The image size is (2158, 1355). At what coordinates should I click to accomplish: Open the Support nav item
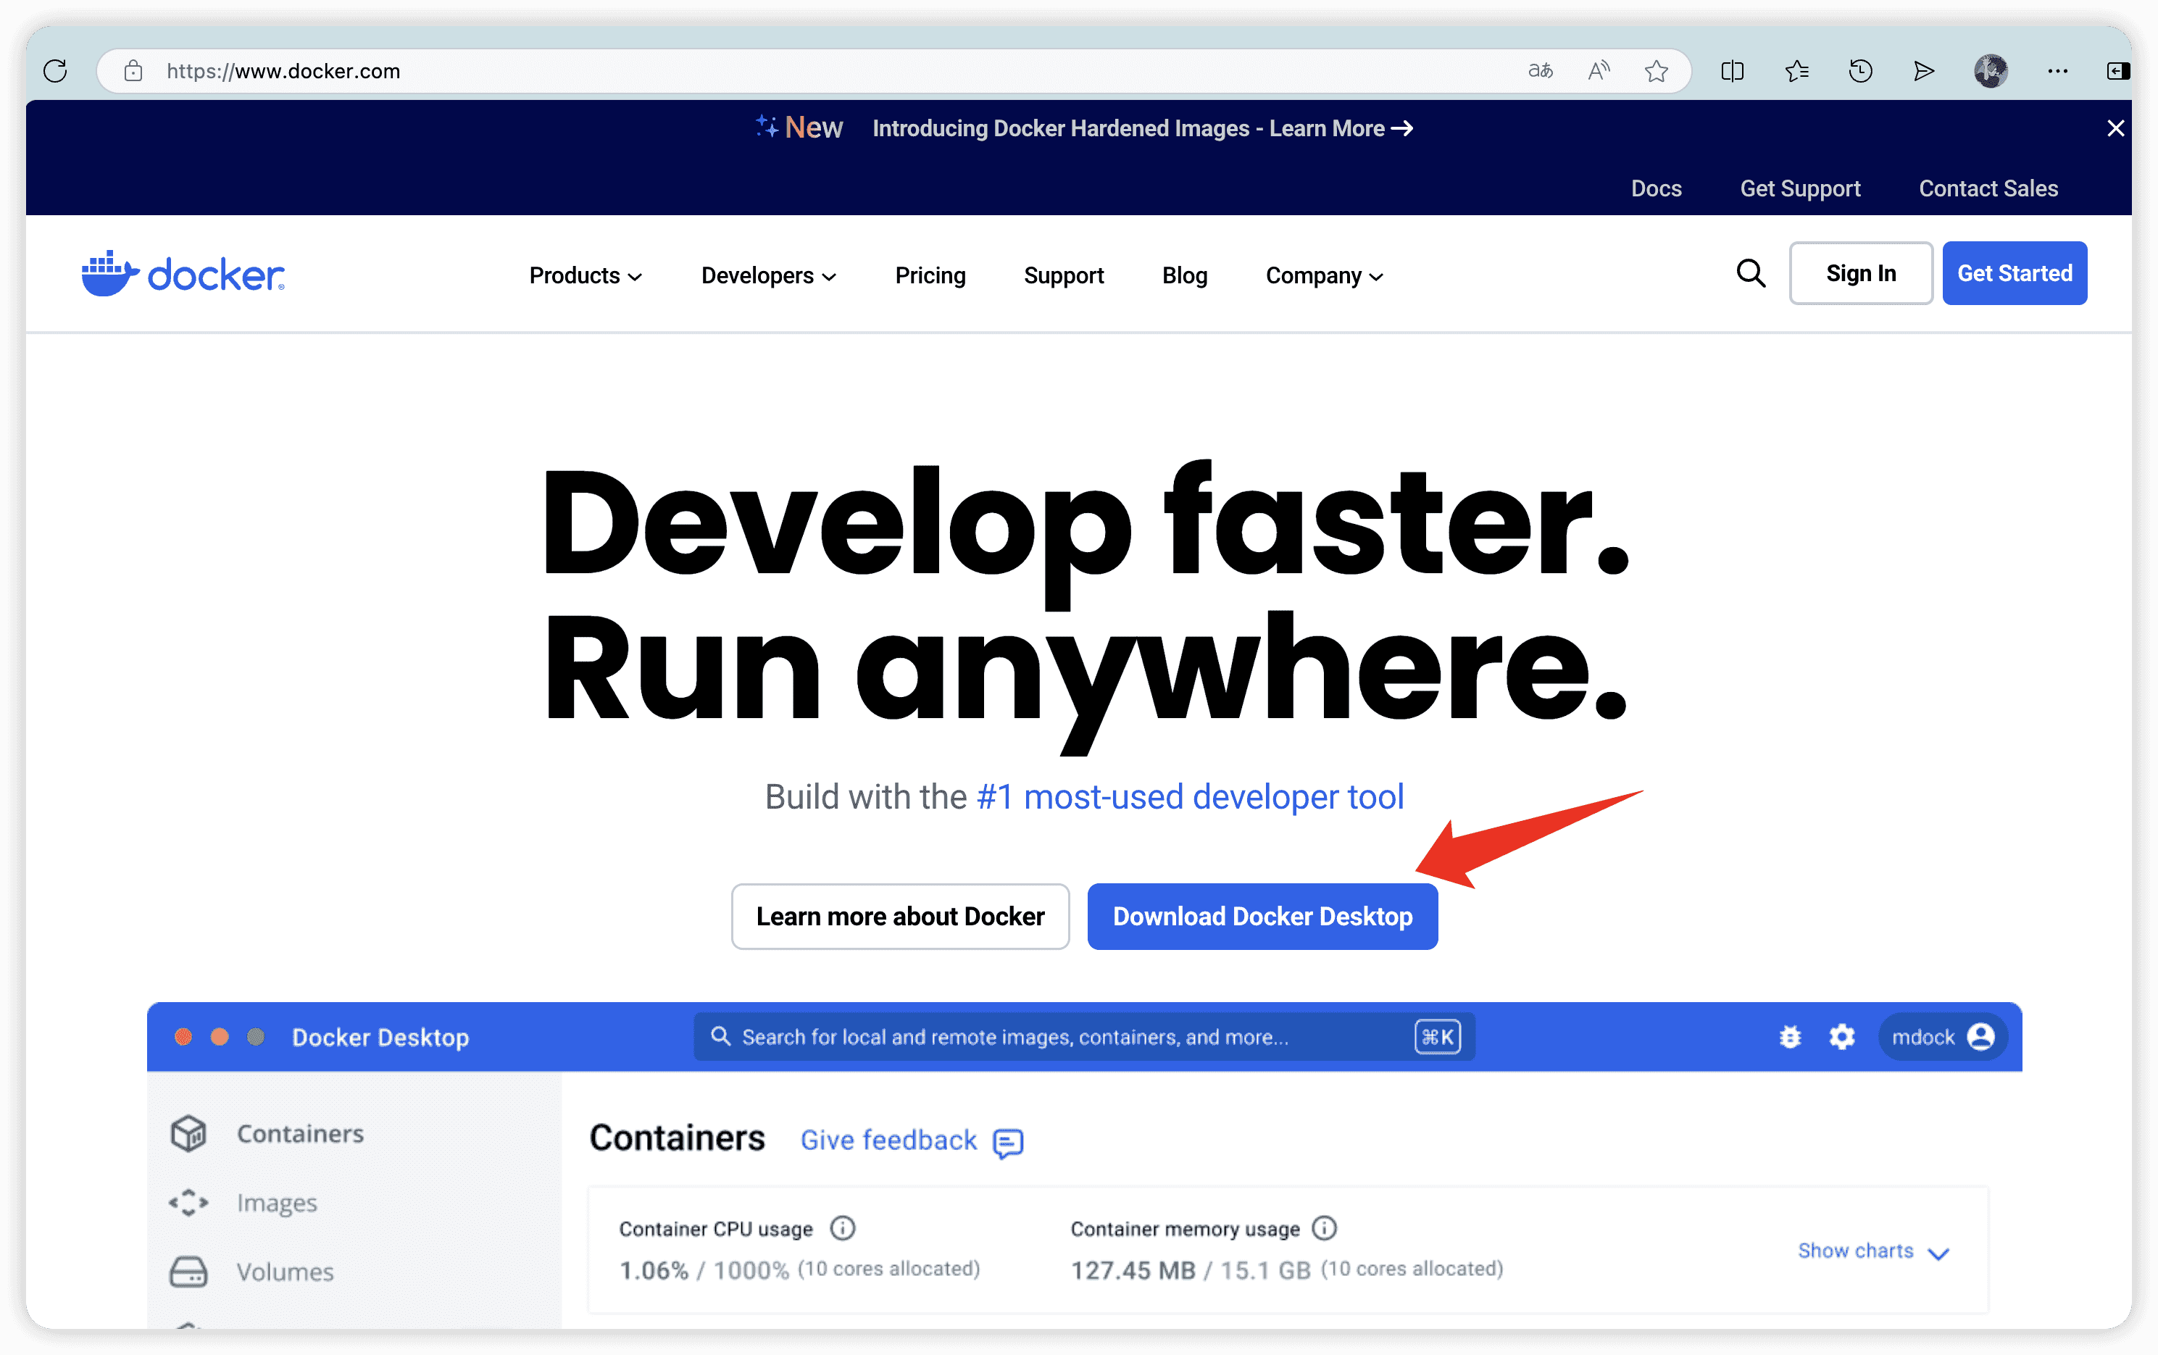coord(1064,275)
